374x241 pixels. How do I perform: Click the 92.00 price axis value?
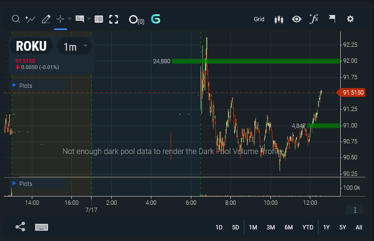point(350,61)
